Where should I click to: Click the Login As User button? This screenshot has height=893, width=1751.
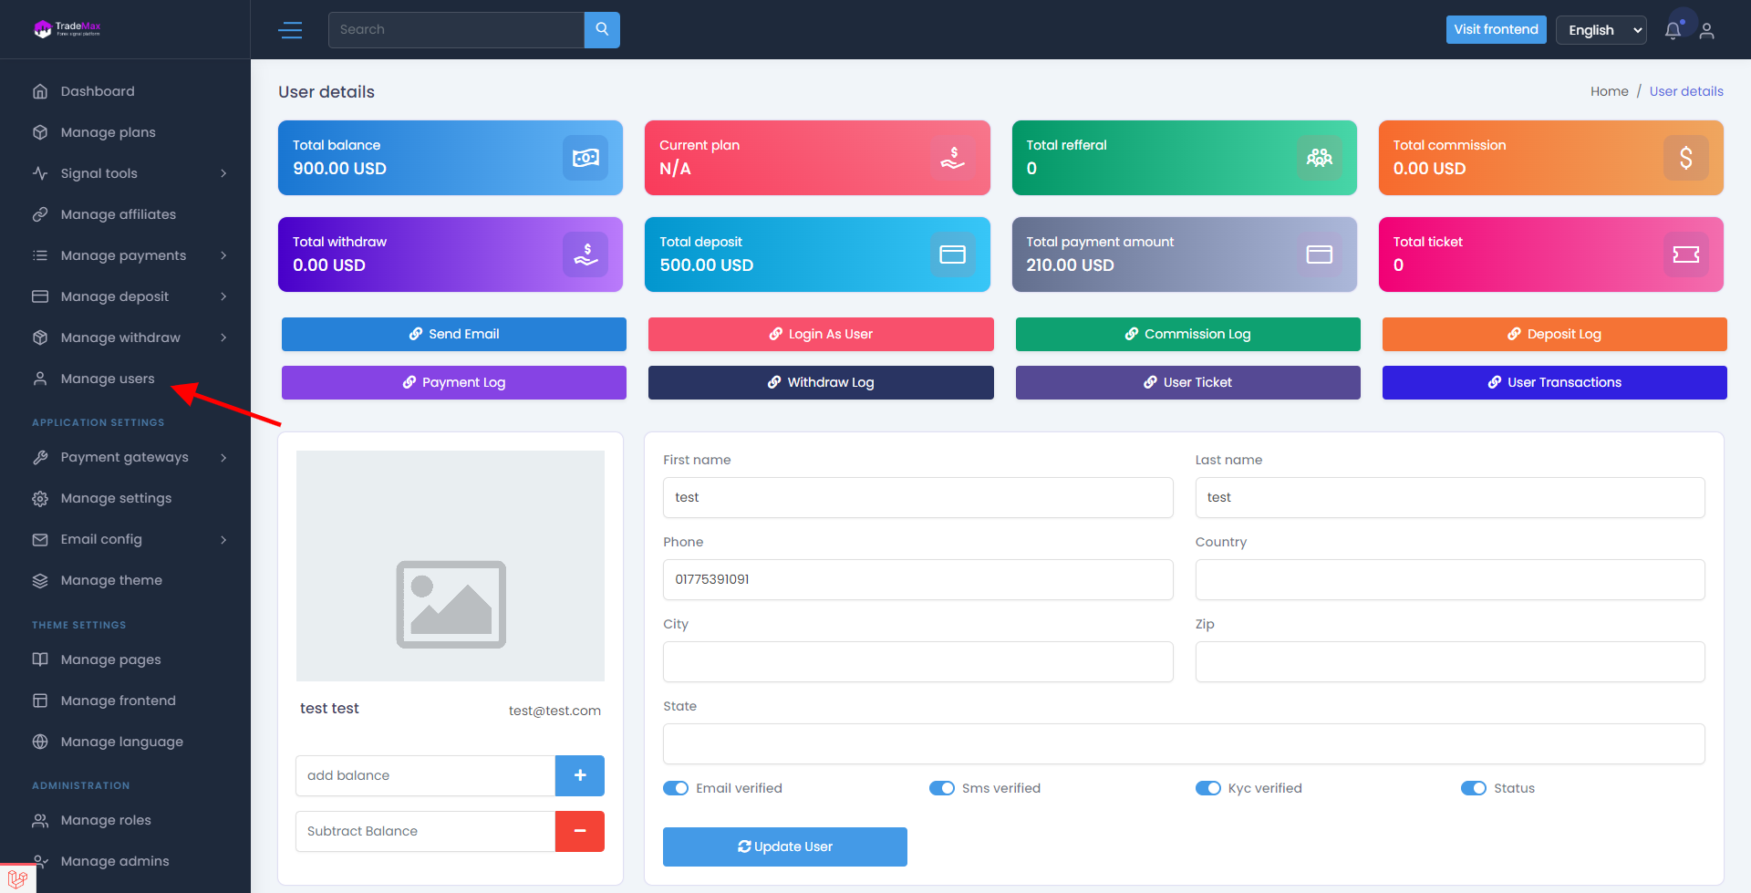point(821,334)
